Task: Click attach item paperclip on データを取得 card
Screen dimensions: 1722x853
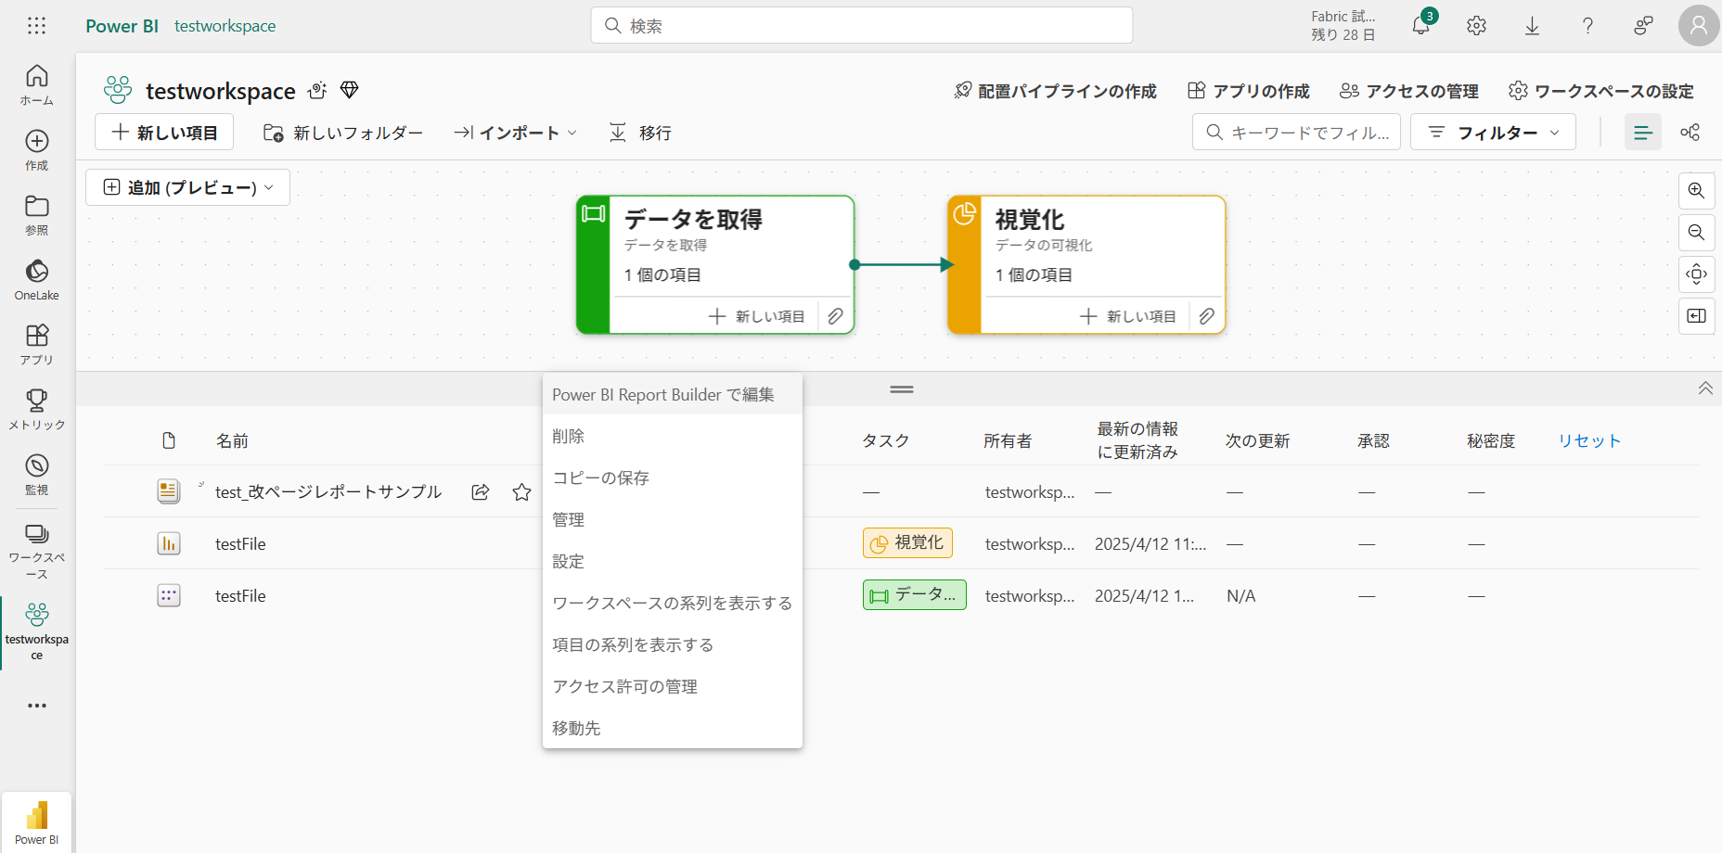Action: tap(836, 316)
